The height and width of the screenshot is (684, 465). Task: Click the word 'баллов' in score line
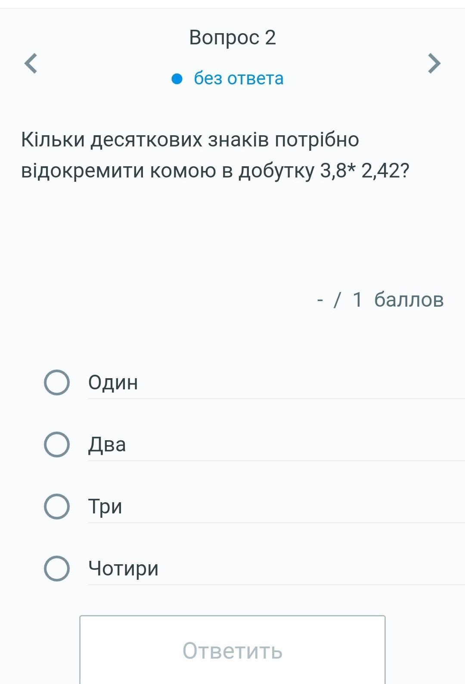[x=409, y=299]
